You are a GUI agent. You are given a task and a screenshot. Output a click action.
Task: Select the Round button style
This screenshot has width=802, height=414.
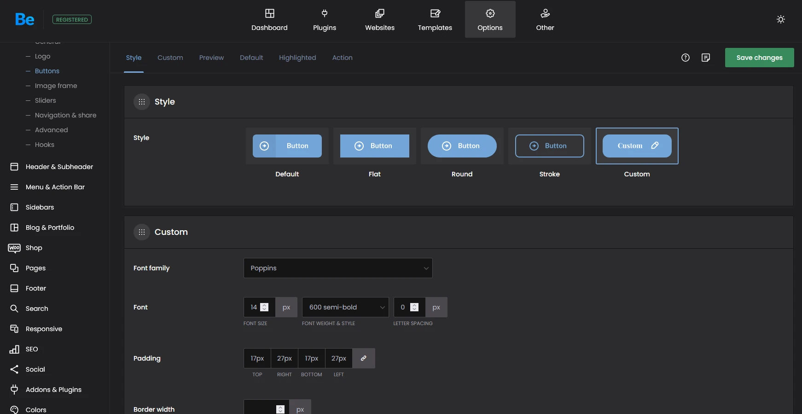click(x=462, y=146)
